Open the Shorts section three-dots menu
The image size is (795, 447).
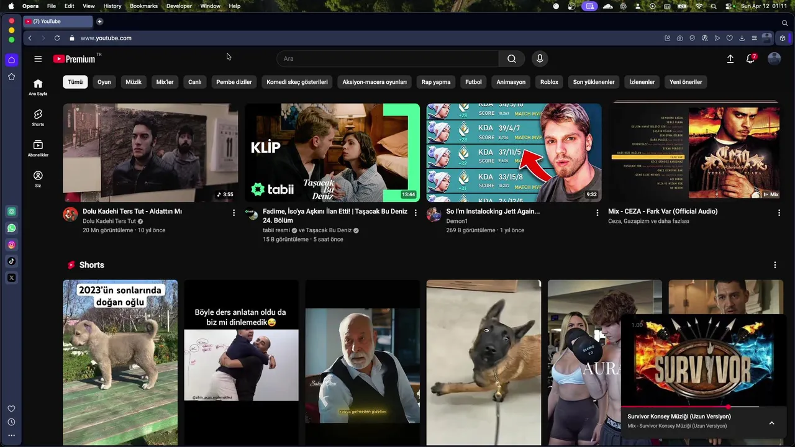click(x=775, y=265)
